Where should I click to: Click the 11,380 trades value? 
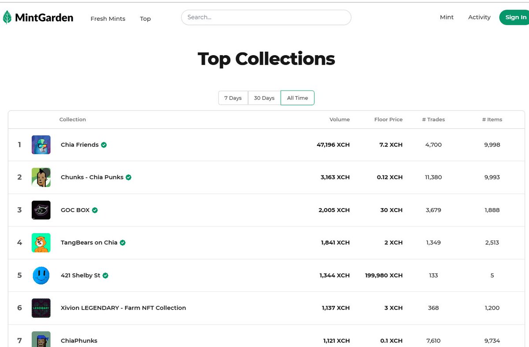pyautogui.click(x=433, y=177)
